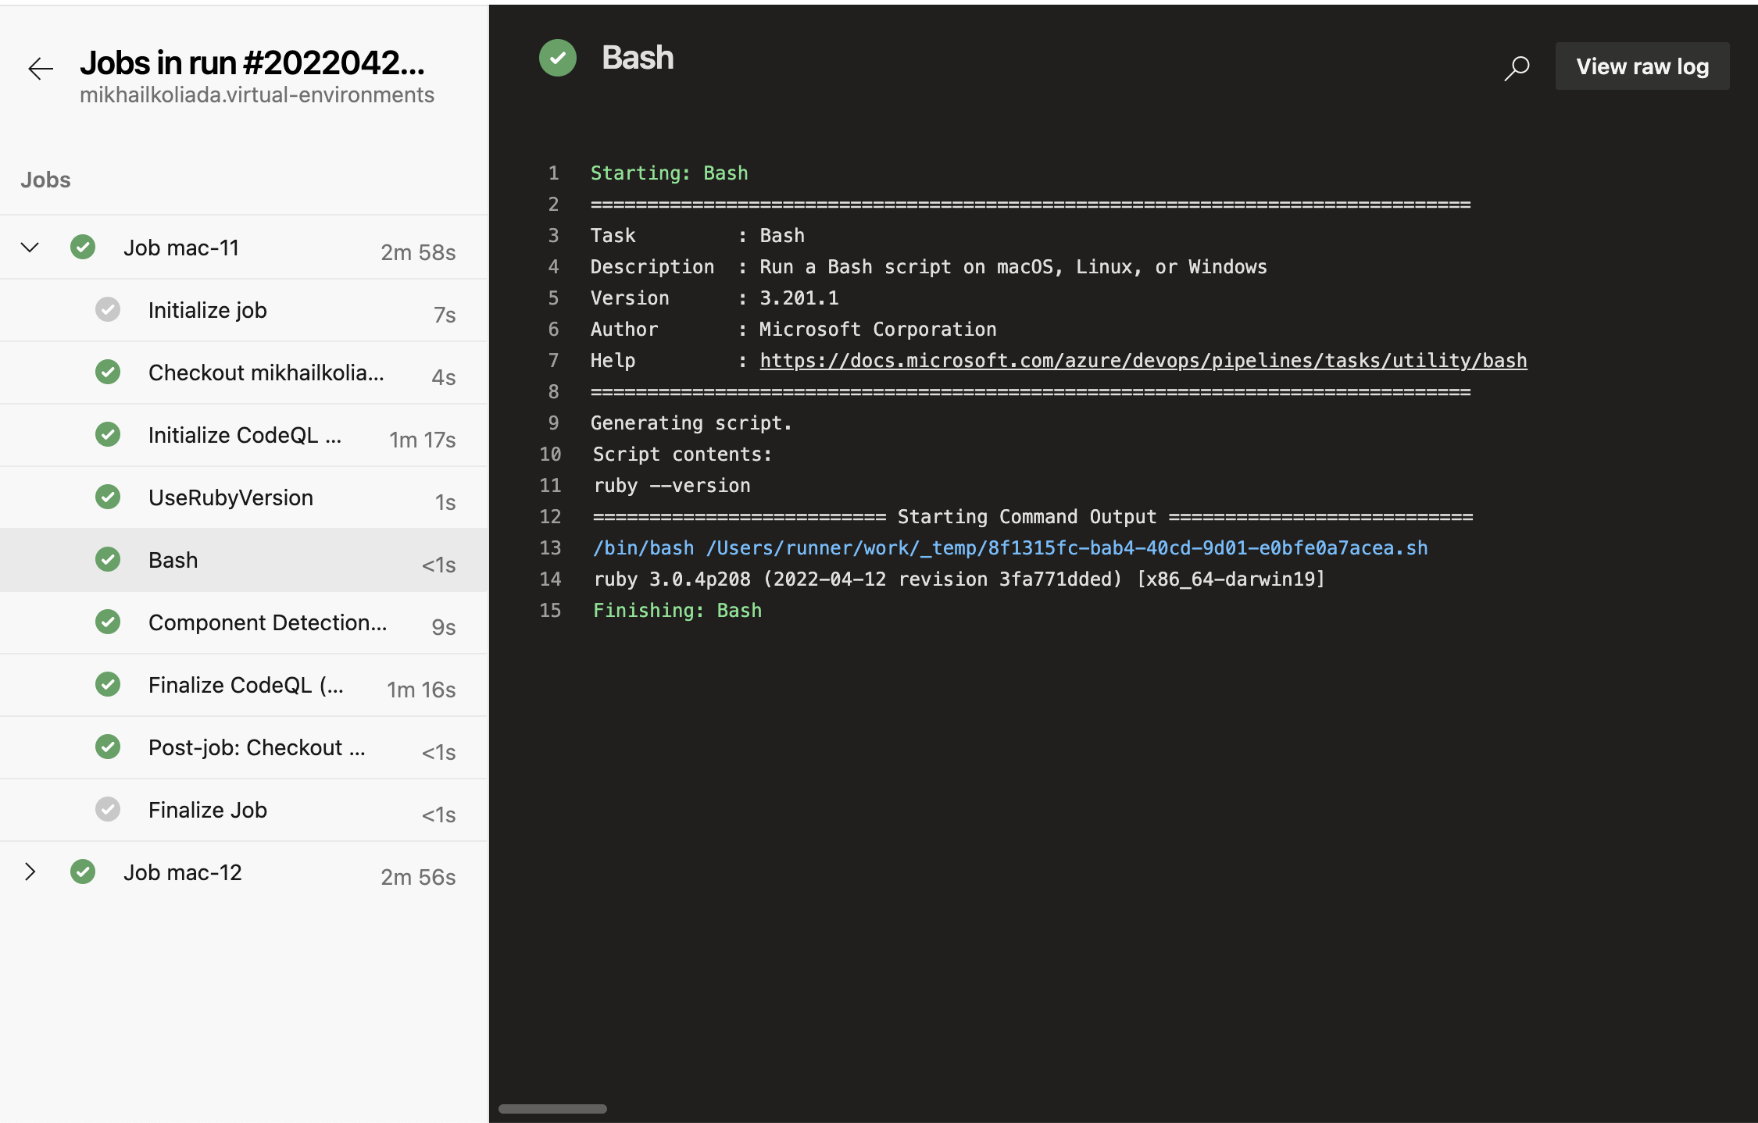Click the checkmark icon beside UseRubyVersion step
This screenshot has height=1123, width=1758.
coord(107,497)
